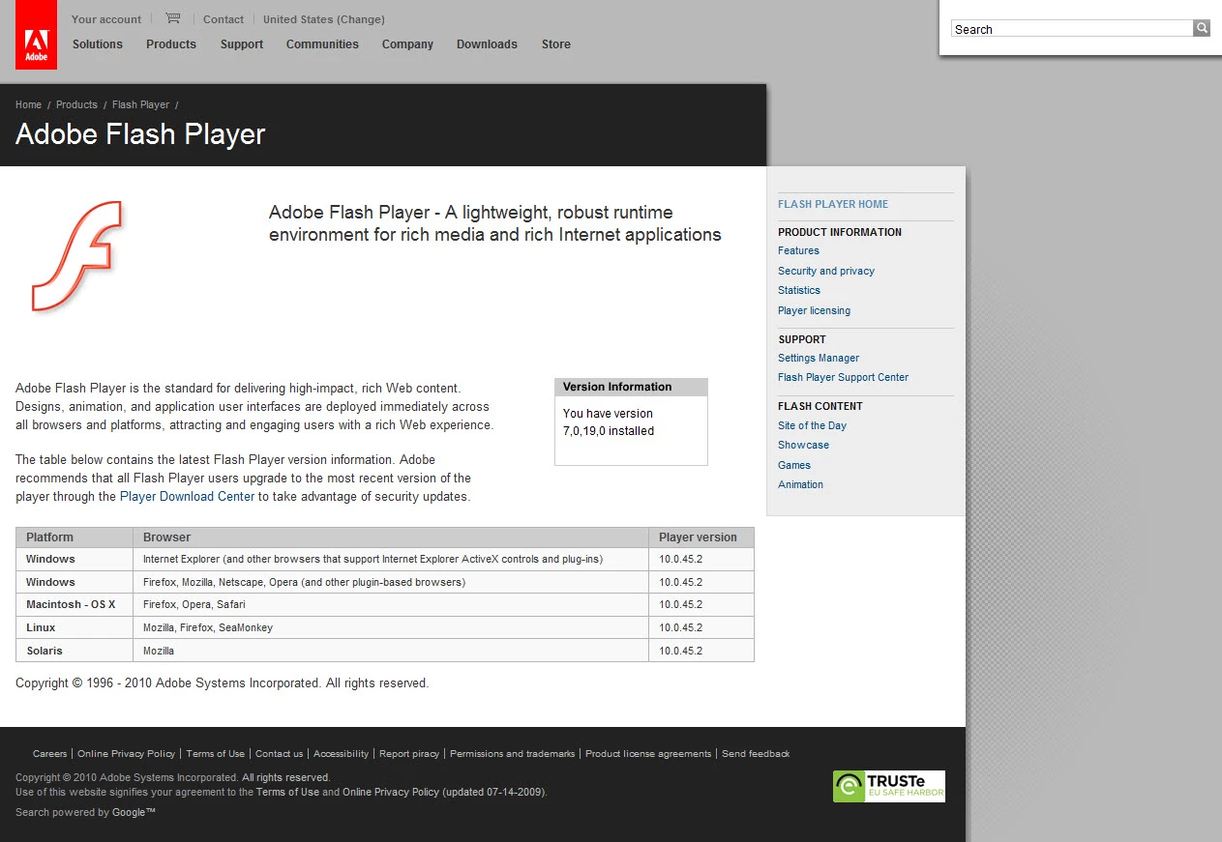1222x842 pixels.
Task: Click the Platform column header
Action: point(75,537)
